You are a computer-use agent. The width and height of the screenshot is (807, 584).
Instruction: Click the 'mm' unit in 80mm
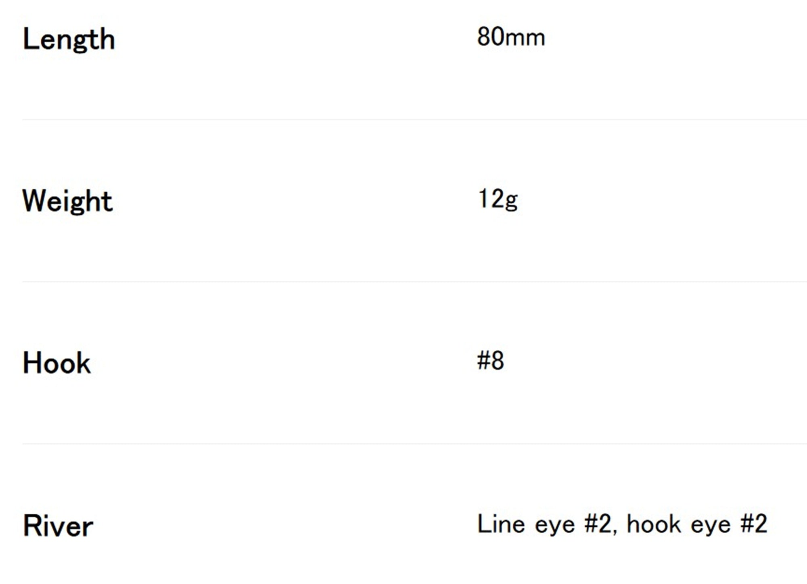click(x=525, y=39)
